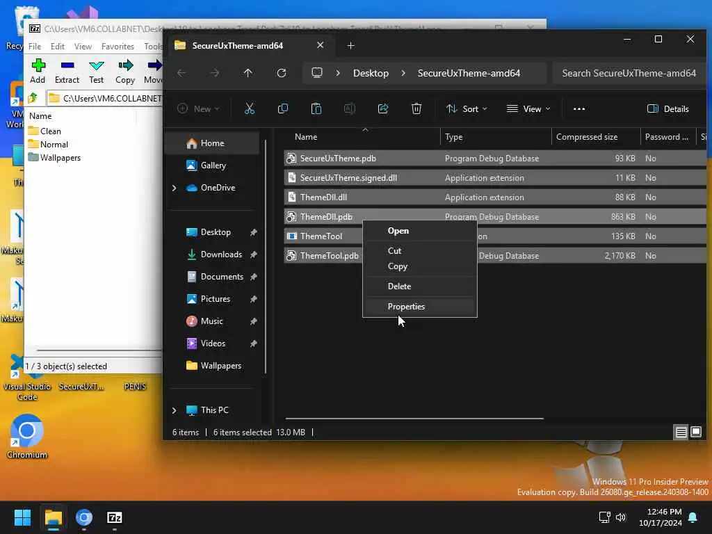The width and height of the screenshot is (712, 534).
Task: Choose Copy in the context menu
Action: point(419,266)
